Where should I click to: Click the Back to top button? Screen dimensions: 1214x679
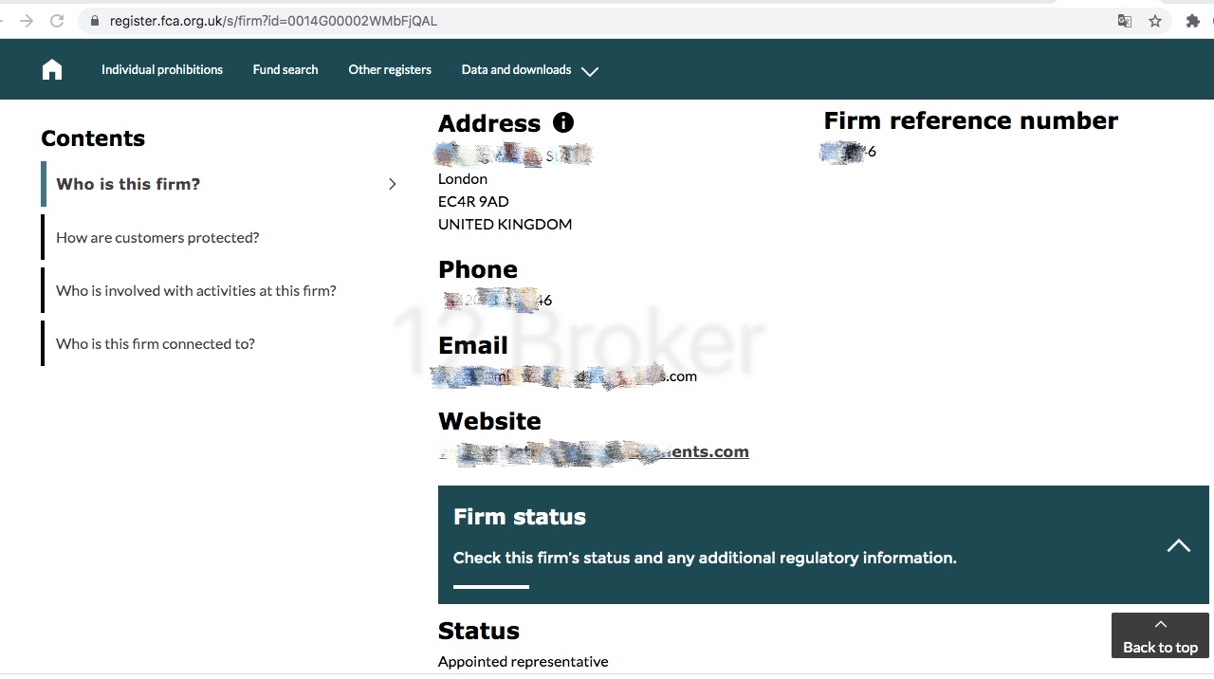point(1160,635)
